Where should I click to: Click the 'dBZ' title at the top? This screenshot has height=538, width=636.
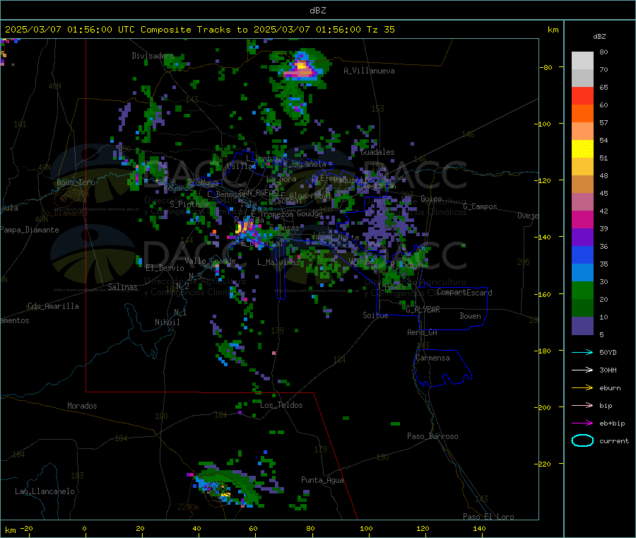click(x=317, y=11)
